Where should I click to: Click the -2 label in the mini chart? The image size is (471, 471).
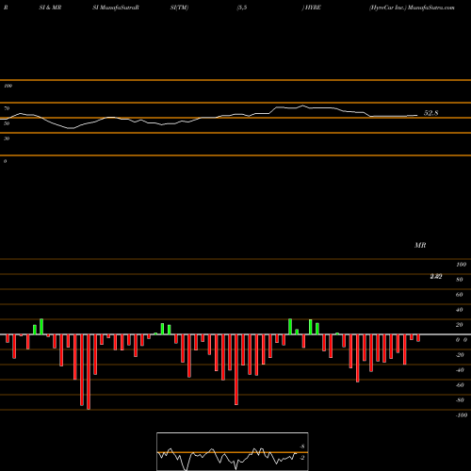[x=302, y=458]
